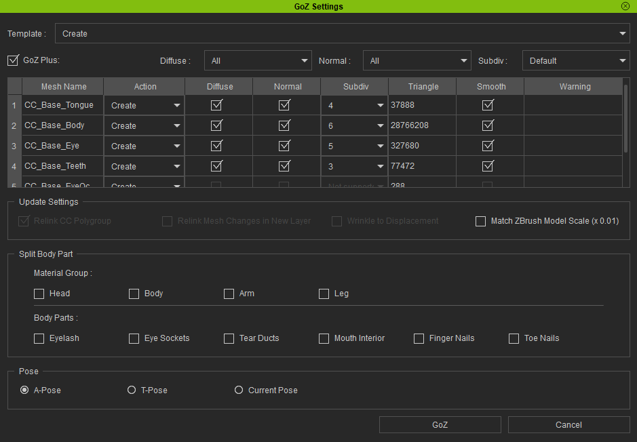Check the Head material group
637x442 pixels.
click(39, 294)
